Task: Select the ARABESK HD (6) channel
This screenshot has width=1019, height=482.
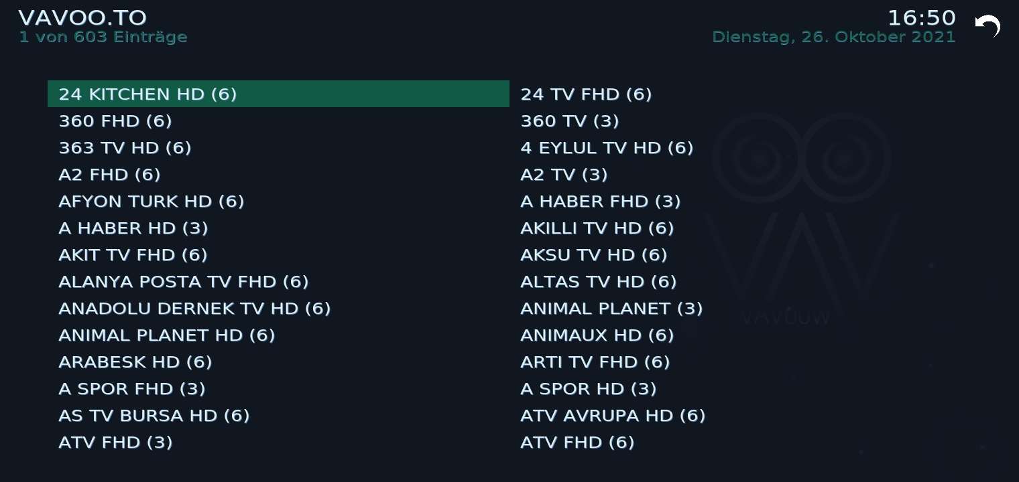Action: [x=135, y=362]
